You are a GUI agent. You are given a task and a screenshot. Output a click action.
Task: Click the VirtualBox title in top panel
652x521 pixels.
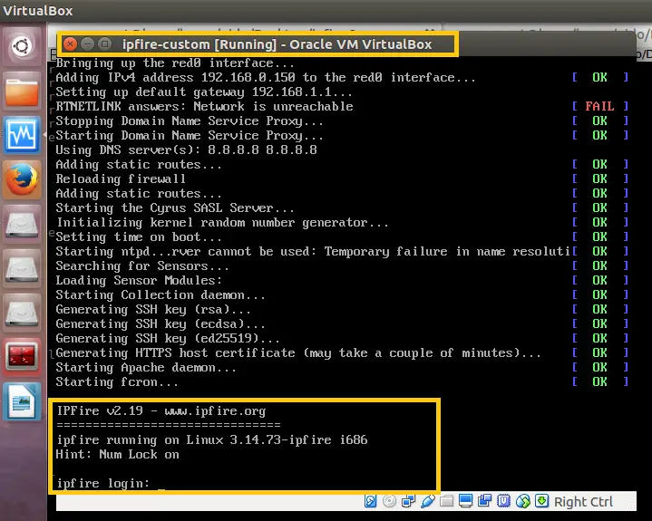click(37, 10)
